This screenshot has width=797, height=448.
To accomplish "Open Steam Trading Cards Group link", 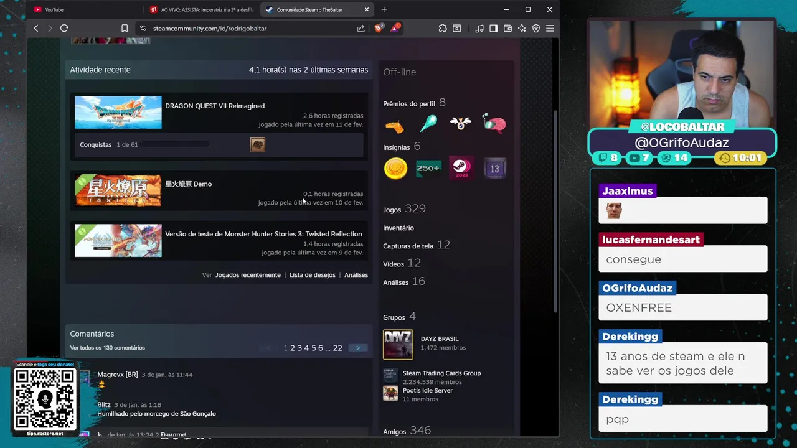I will coord(441,373).
